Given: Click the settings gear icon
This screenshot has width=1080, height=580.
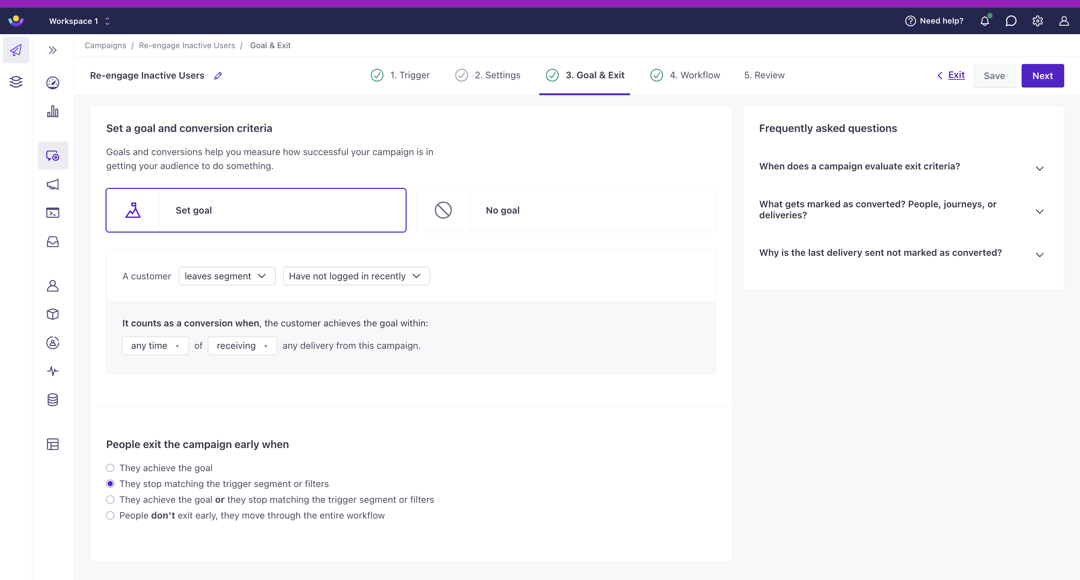Looking at the screenshot, I should point(1037,21).
